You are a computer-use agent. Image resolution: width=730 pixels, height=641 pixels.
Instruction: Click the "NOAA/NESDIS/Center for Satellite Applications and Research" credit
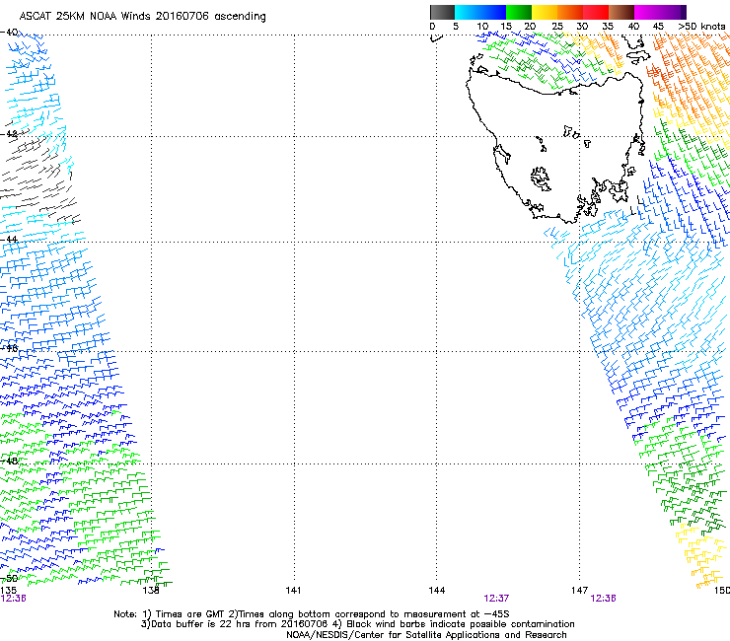426,635
